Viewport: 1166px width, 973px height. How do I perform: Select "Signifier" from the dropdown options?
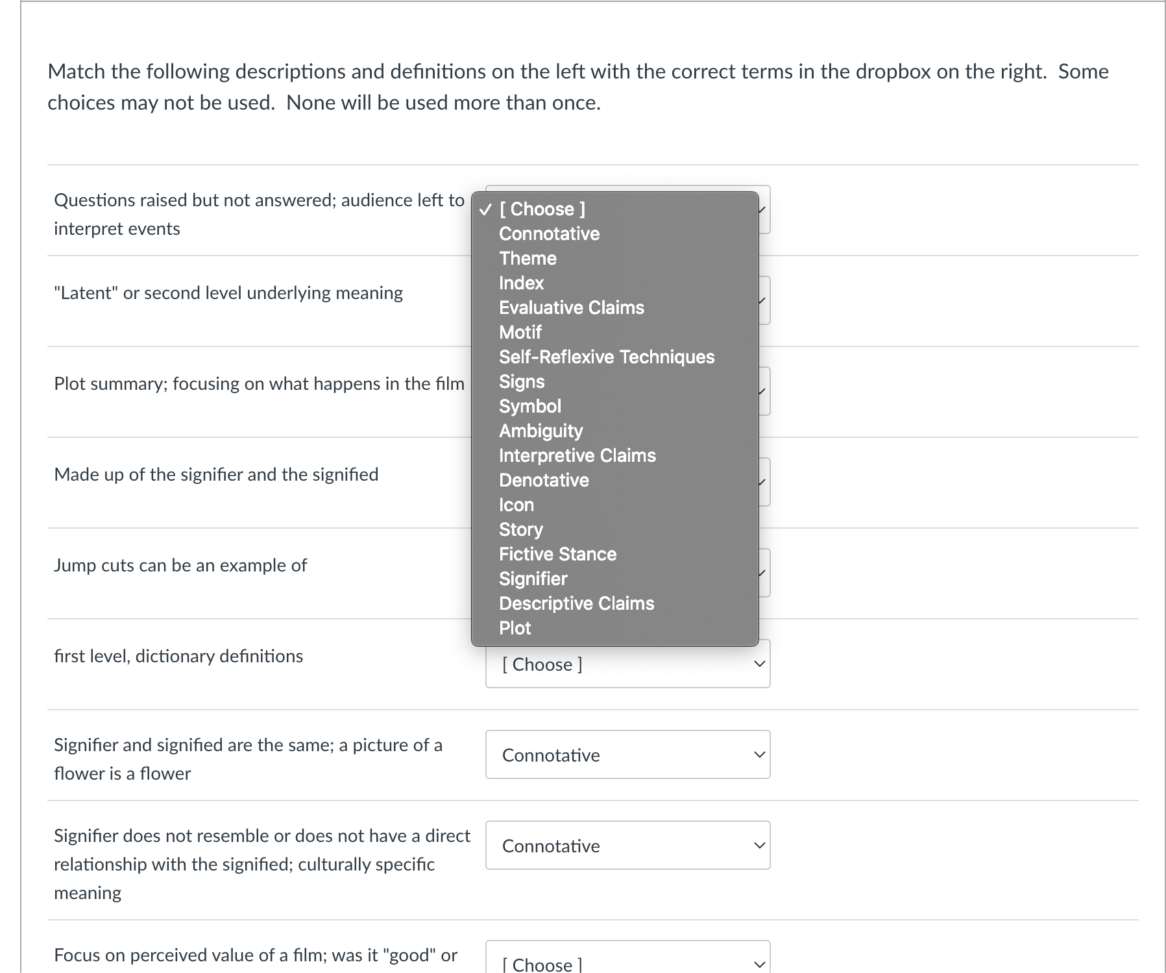click(x=533, y=579)
